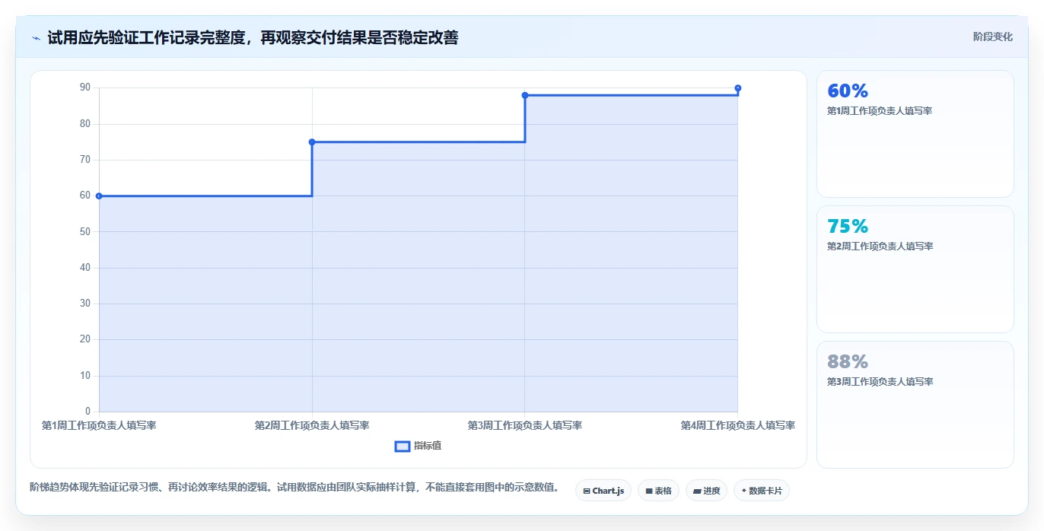The height and width of the screenshot is (531, 1044).
Task: Click the y-axis value 50
Action: (84, 232)
